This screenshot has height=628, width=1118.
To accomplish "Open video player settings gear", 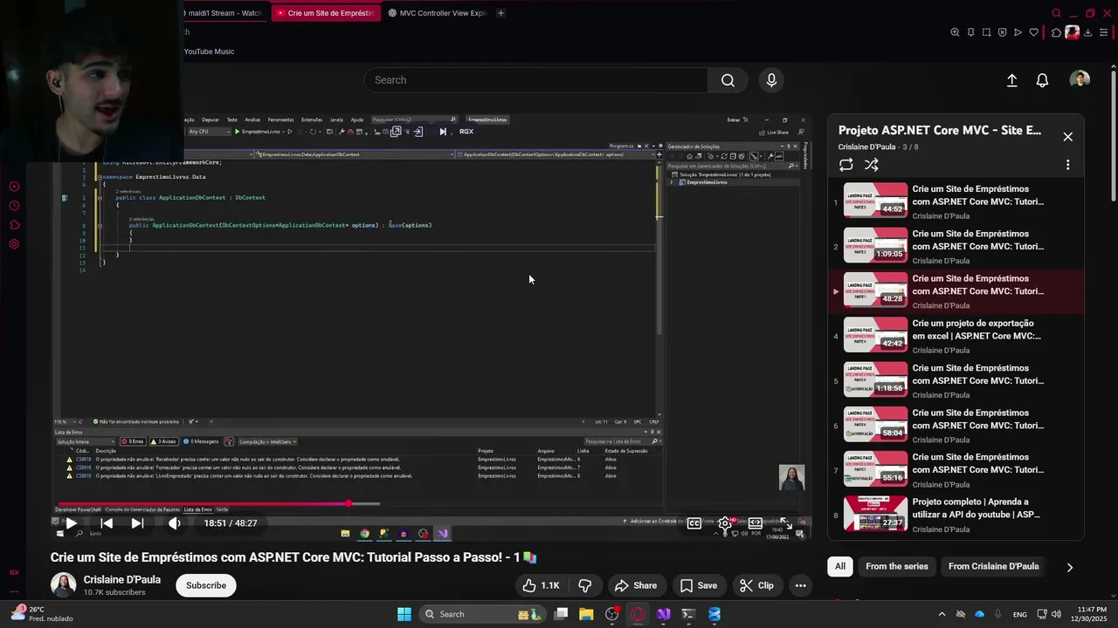I will 724,523.
